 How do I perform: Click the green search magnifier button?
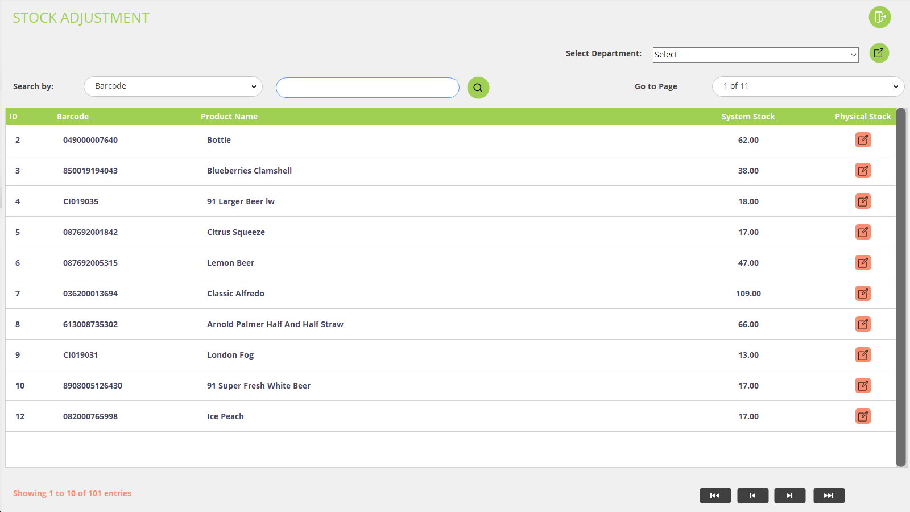pos(478,88)
